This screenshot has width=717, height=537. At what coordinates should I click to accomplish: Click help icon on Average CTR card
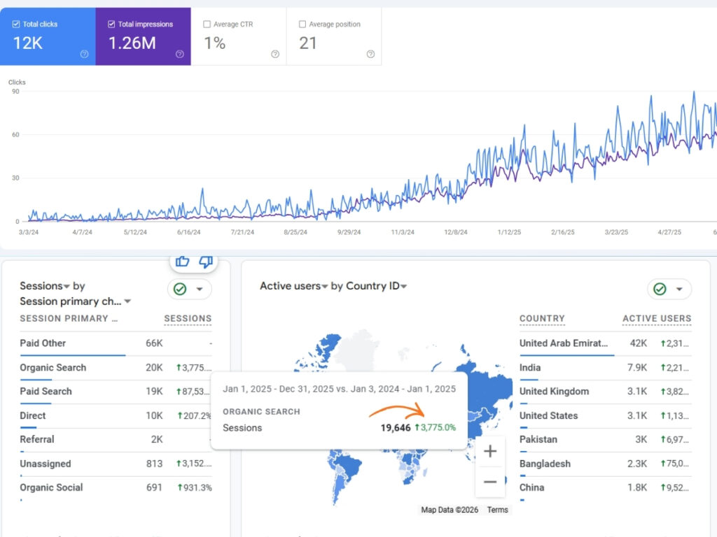(275, 54)
